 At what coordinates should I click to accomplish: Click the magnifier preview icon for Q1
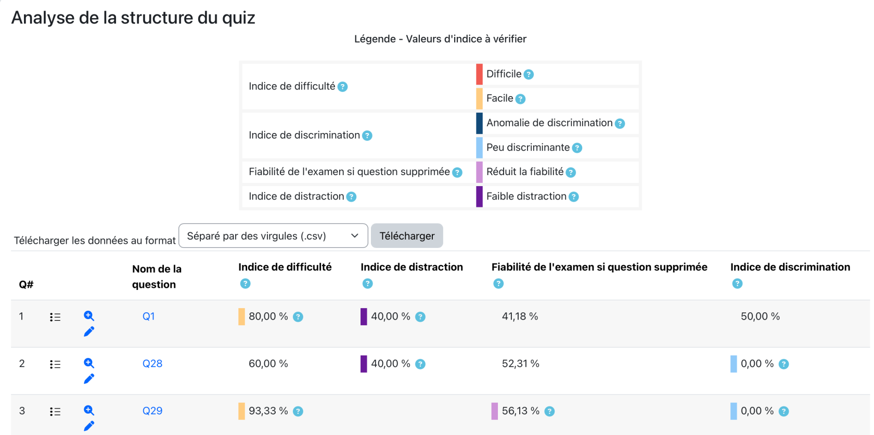89,315
